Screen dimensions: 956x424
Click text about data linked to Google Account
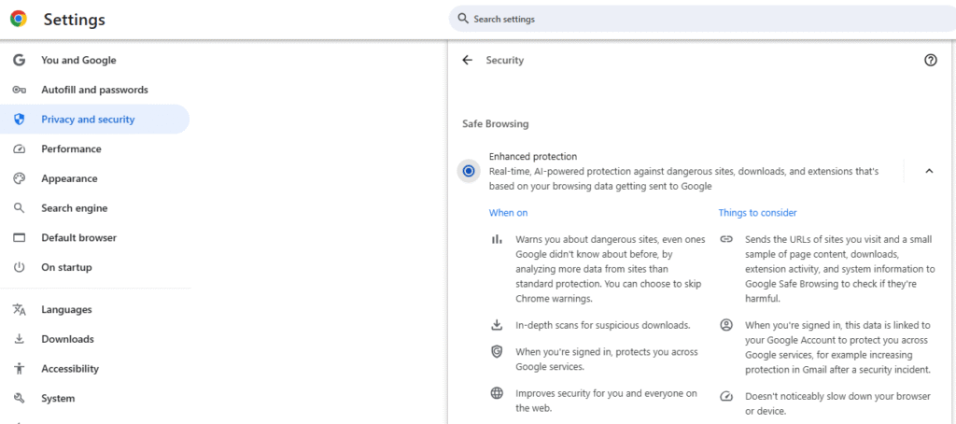click(x=837, y=347)
